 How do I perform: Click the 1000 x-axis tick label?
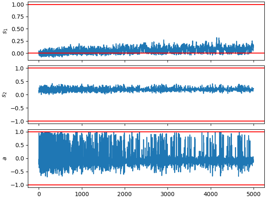(82, 194)
